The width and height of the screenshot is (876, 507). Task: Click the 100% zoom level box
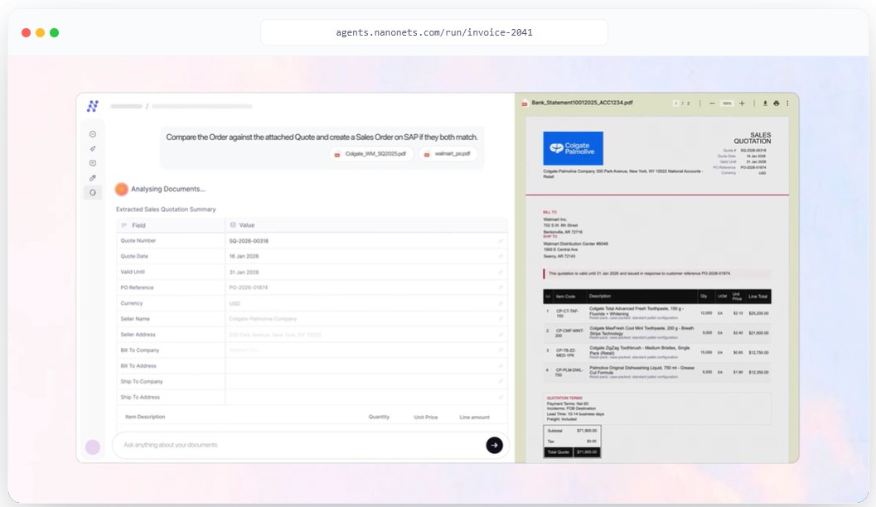tap(727, 104)
